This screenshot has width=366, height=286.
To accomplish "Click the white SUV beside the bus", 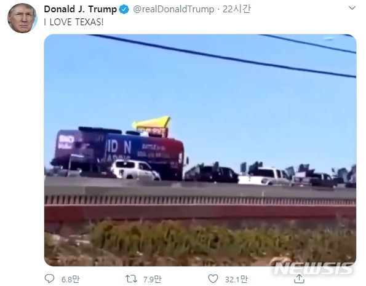I will tap(135, 170).
